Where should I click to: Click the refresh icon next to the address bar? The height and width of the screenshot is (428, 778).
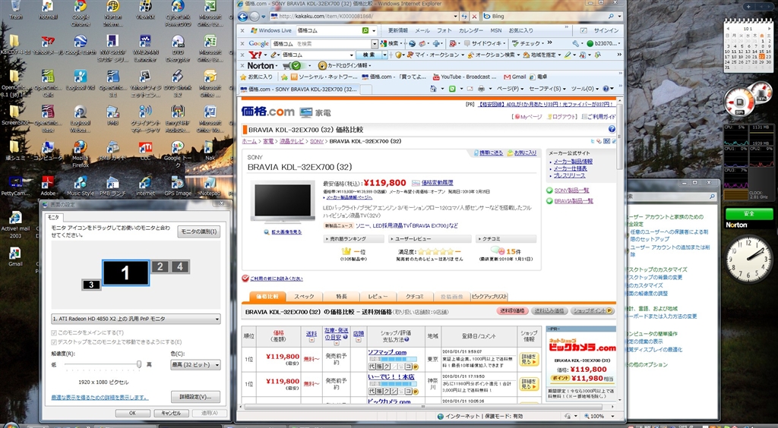tap(464, 17)
